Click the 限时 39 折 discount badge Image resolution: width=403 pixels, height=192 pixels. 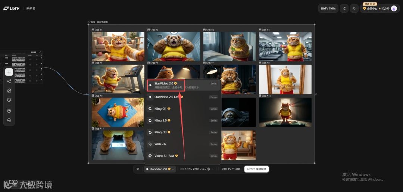coord(370,4)
